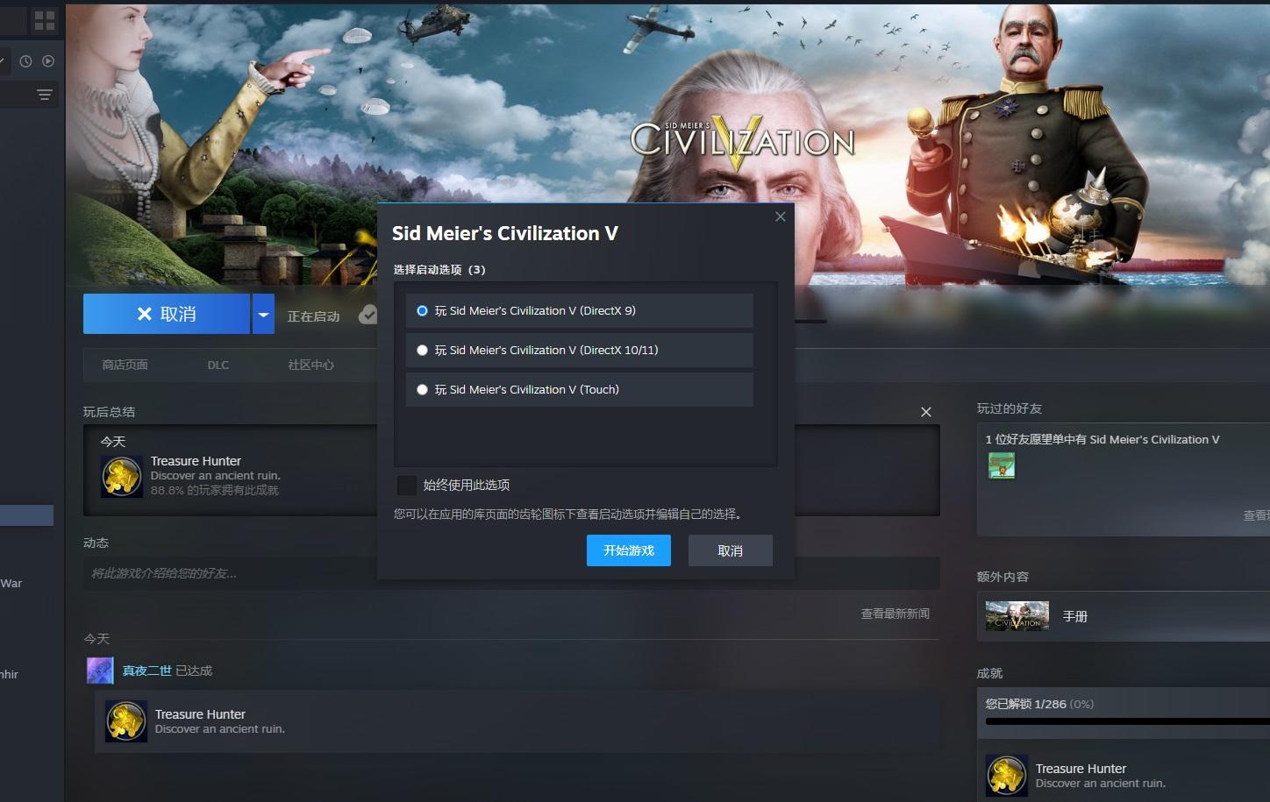Open the DLC tab
Image resolution: width=1270 pixels, height=802 pixels.
pos(218,365)
